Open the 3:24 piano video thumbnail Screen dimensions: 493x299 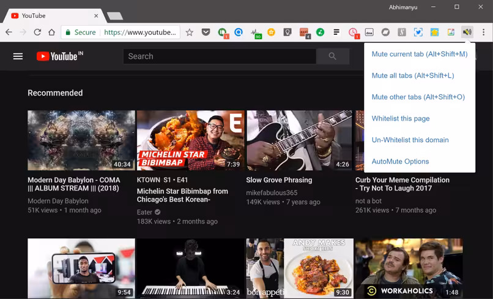pos(191,268)
